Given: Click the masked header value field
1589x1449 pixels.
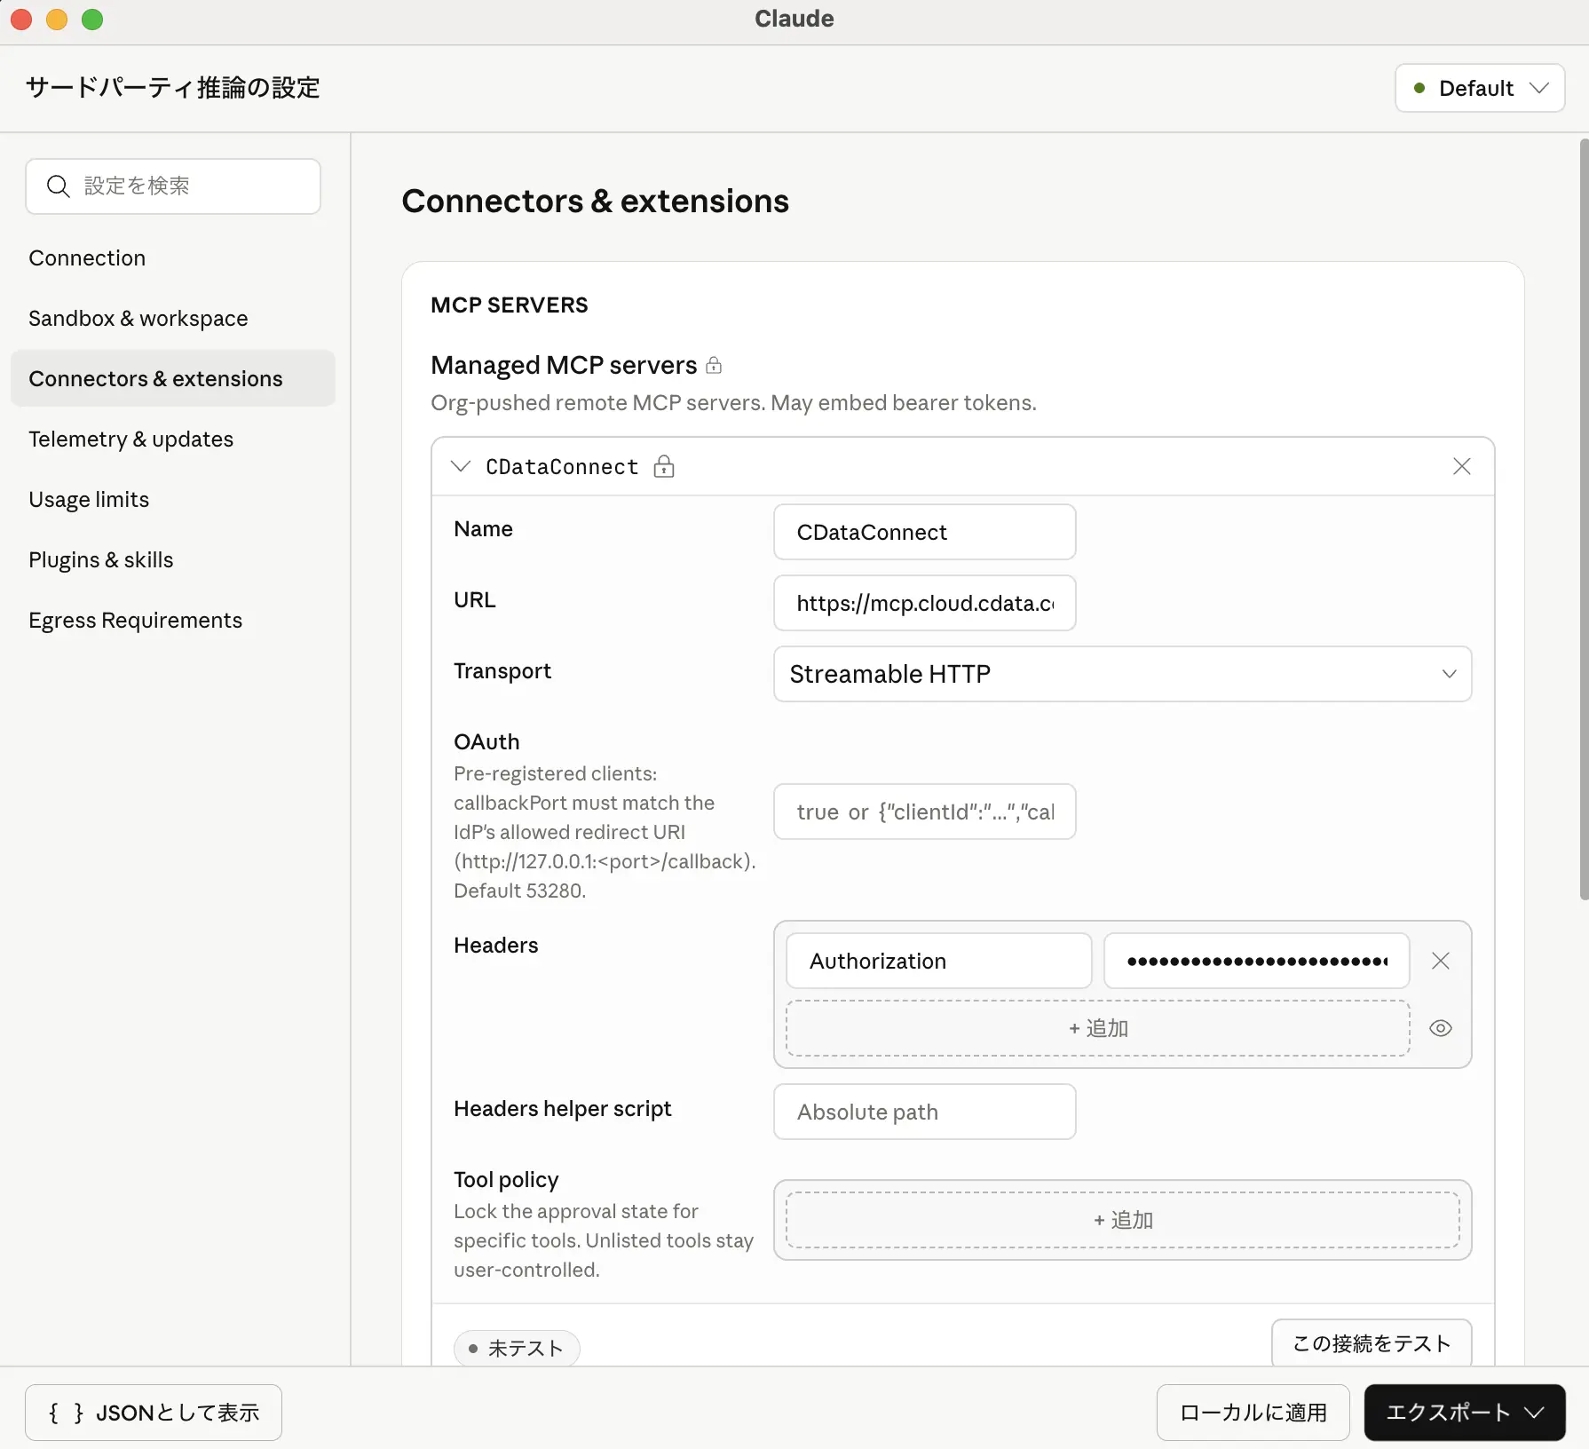Looking at the screenshot, I should coord(1257,961).
